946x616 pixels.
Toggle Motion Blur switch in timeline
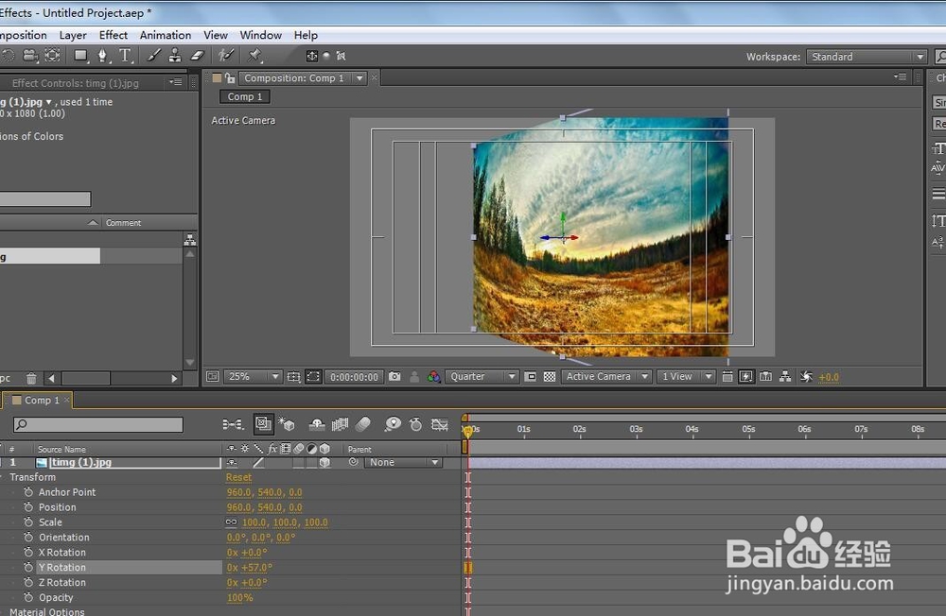(x=363, y=424)
